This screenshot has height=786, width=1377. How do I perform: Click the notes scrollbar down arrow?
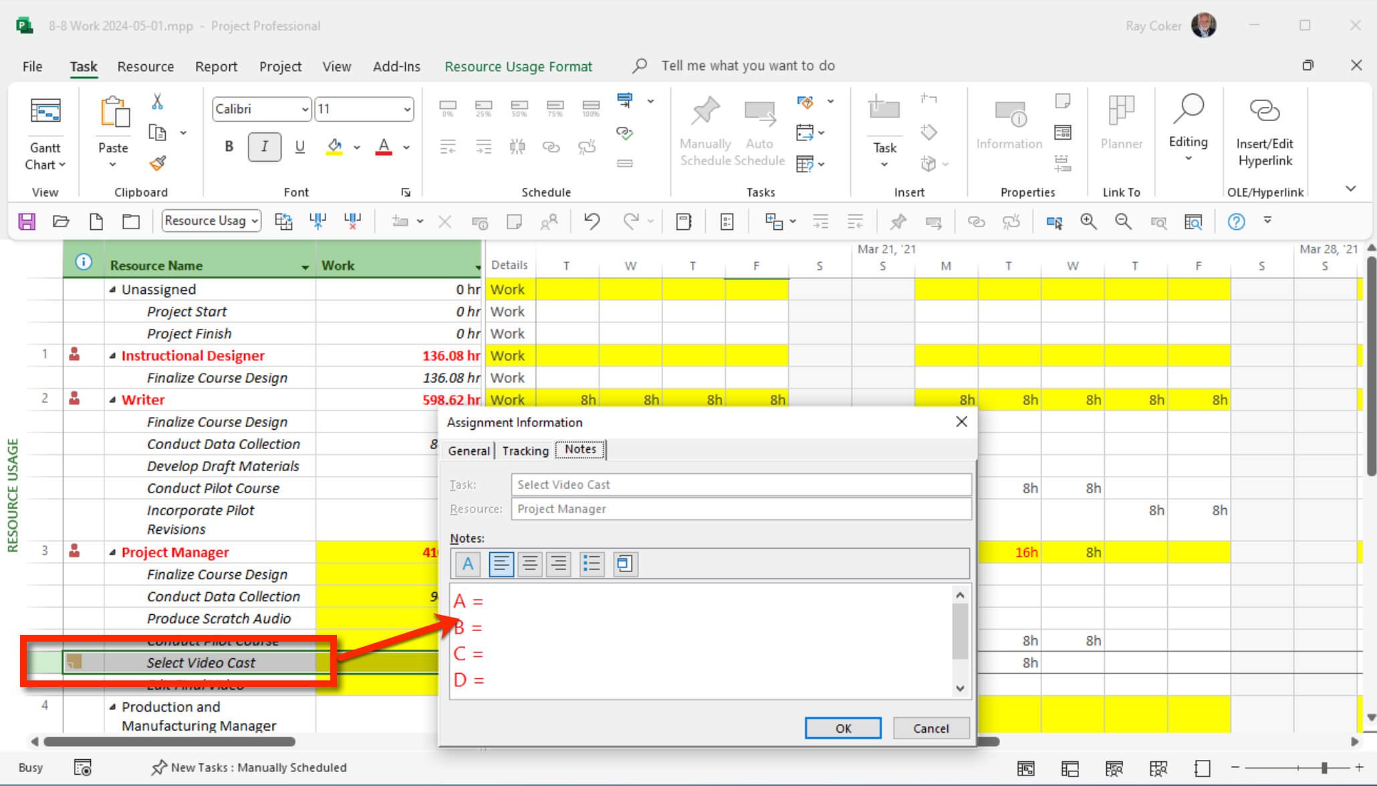961,688
